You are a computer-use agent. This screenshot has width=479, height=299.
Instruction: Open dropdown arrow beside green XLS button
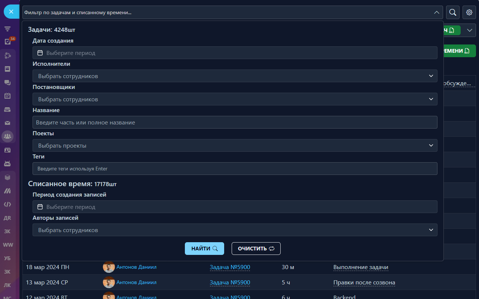[x=470, y=30]
